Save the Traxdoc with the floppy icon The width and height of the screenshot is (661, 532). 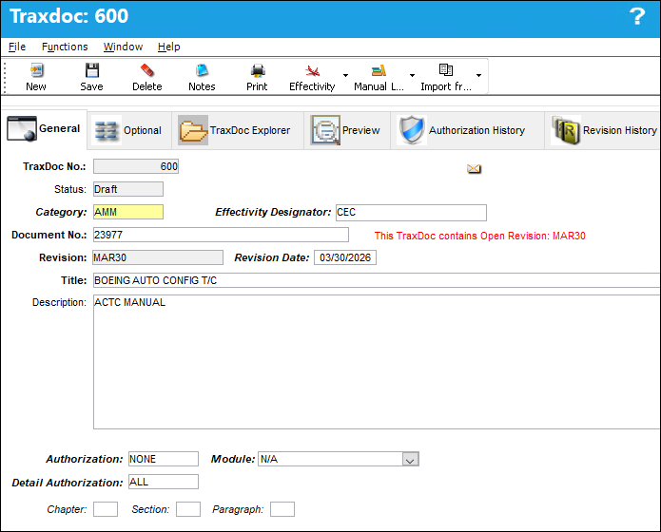92,70
